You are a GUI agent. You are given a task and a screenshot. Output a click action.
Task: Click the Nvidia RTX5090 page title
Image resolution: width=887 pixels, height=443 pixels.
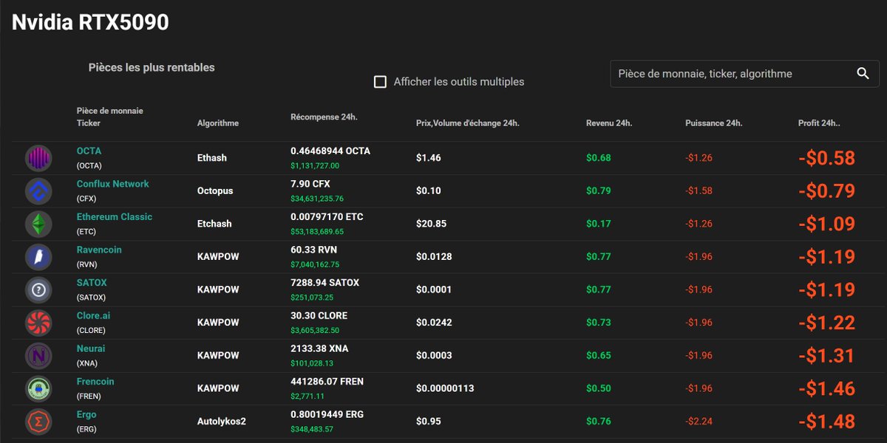(90, 22)
